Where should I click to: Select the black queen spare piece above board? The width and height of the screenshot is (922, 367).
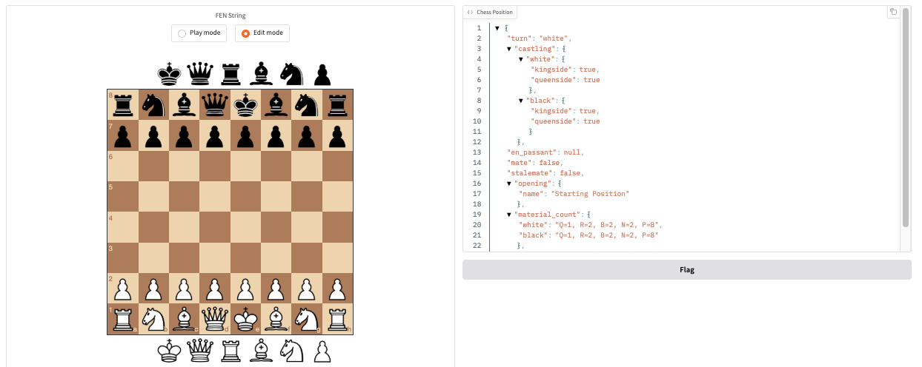tap(200, 74)
